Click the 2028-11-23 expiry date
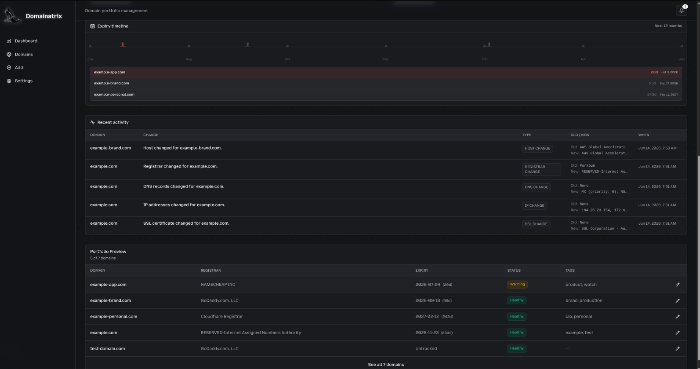Viewport: 700px width, 369px height. [x=427, y=333]
